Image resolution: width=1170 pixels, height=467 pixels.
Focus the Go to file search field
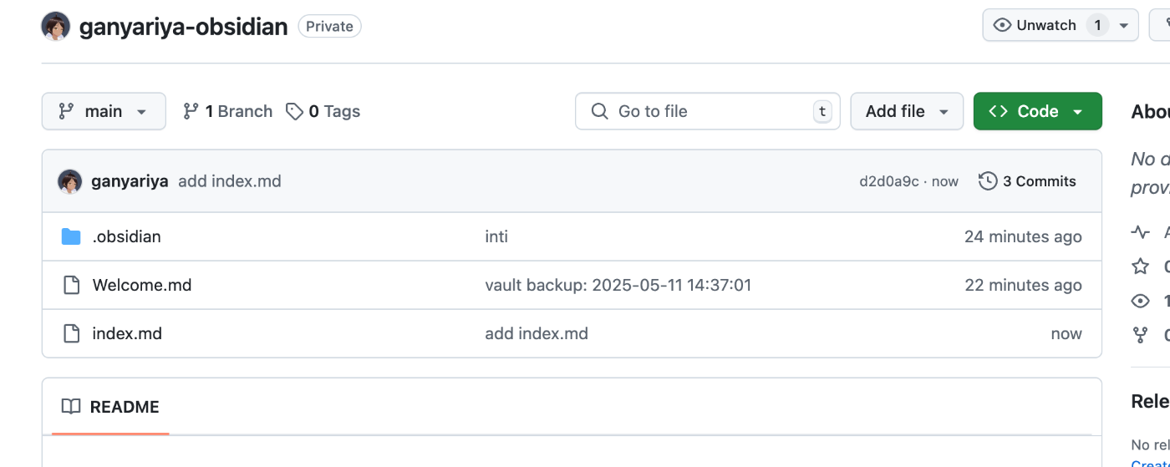tap(708, 111)
